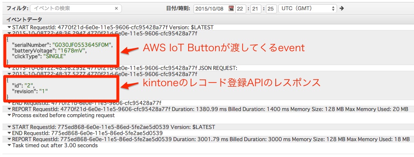
Task: Click the Max Memory Used: 18 MB text
Action: pyautogui.click(x=379, y=139)
